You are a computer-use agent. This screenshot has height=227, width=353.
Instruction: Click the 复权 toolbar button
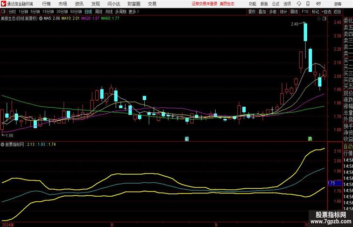[x=252, y=12]
